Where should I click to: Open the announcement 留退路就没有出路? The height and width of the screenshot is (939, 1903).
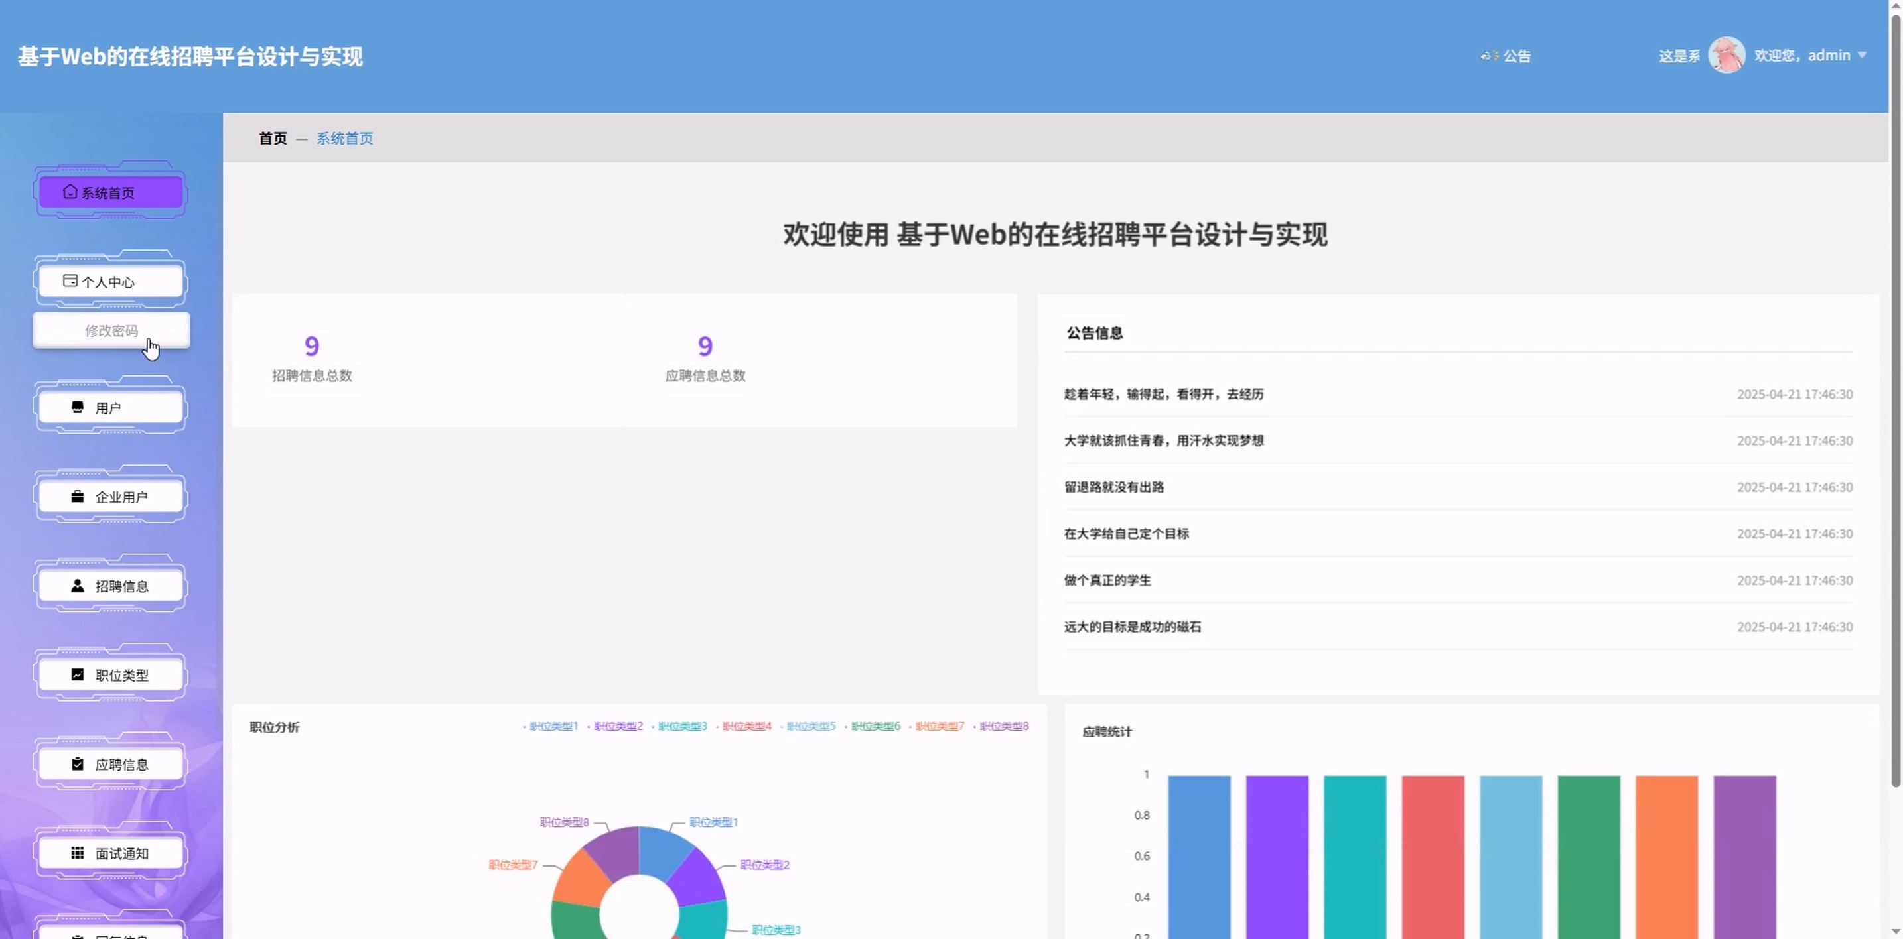1113,487
